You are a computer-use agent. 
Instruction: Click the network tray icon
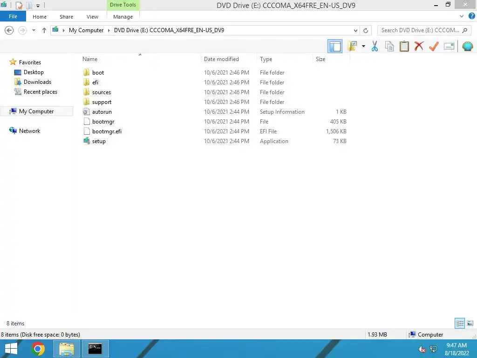[433, 349]
